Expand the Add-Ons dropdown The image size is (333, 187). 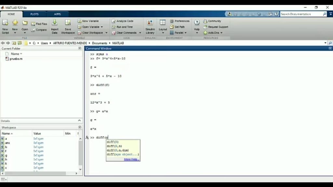tap(221, 33)
